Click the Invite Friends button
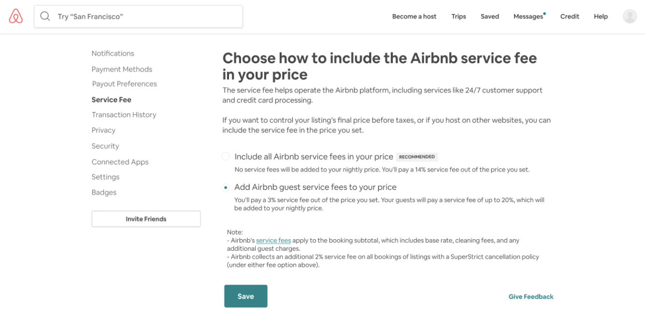Screen dimensions: 645x315 pos(146,219)
